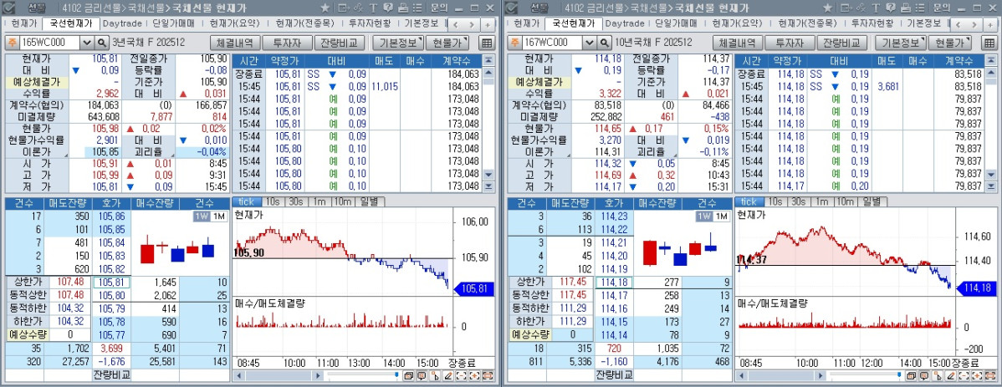Click the tab list left arrow in right window
1002x387 pixels.
point(958,25)
